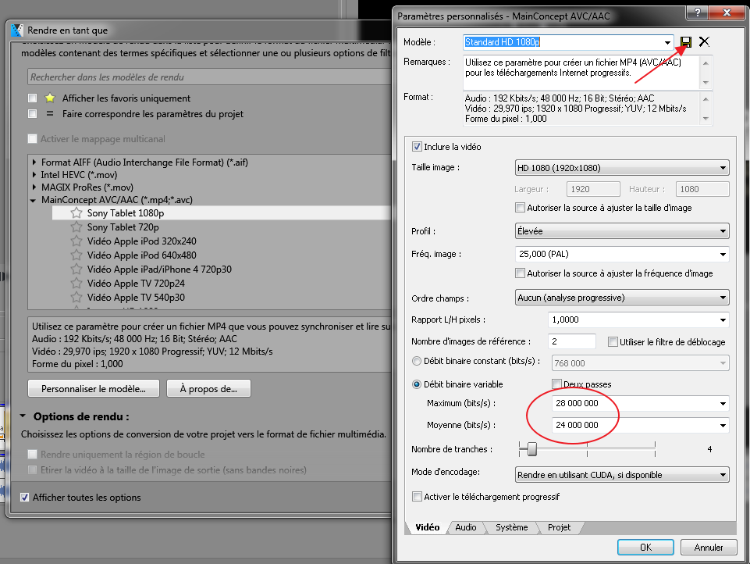
Task: Select Débit binaire constant radio button
Action: coord(417,361)
